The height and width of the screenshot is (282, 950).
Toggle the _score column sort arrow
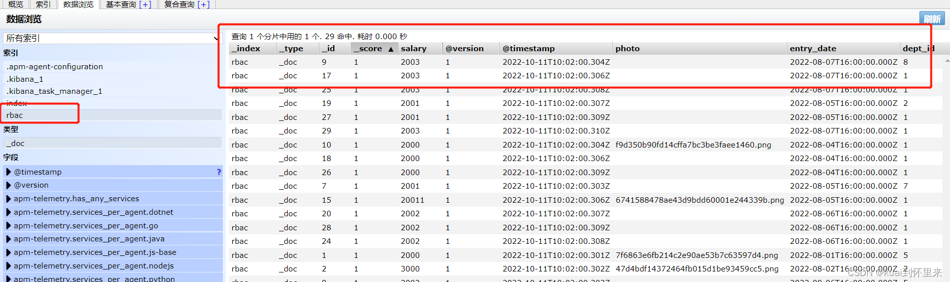point(391,49)
